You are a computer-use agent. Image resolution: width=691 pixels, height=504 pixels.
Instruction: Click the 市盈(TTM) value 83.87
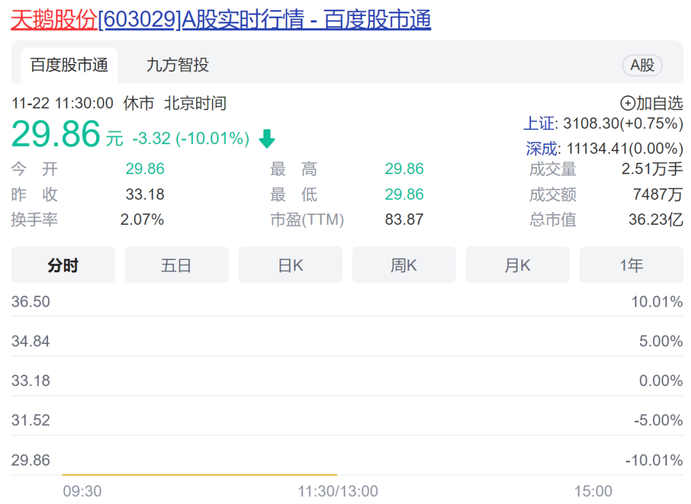click(404, 220)
